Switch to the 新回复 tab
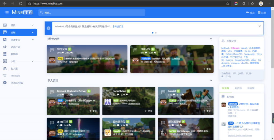This screenshot has height=140, width=274. (x=251, y=88)
